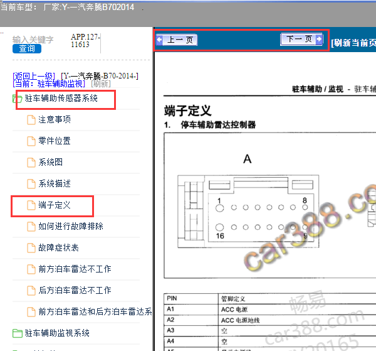
Task: Click the 端子定义 heading in document
Action: [187, 111]
